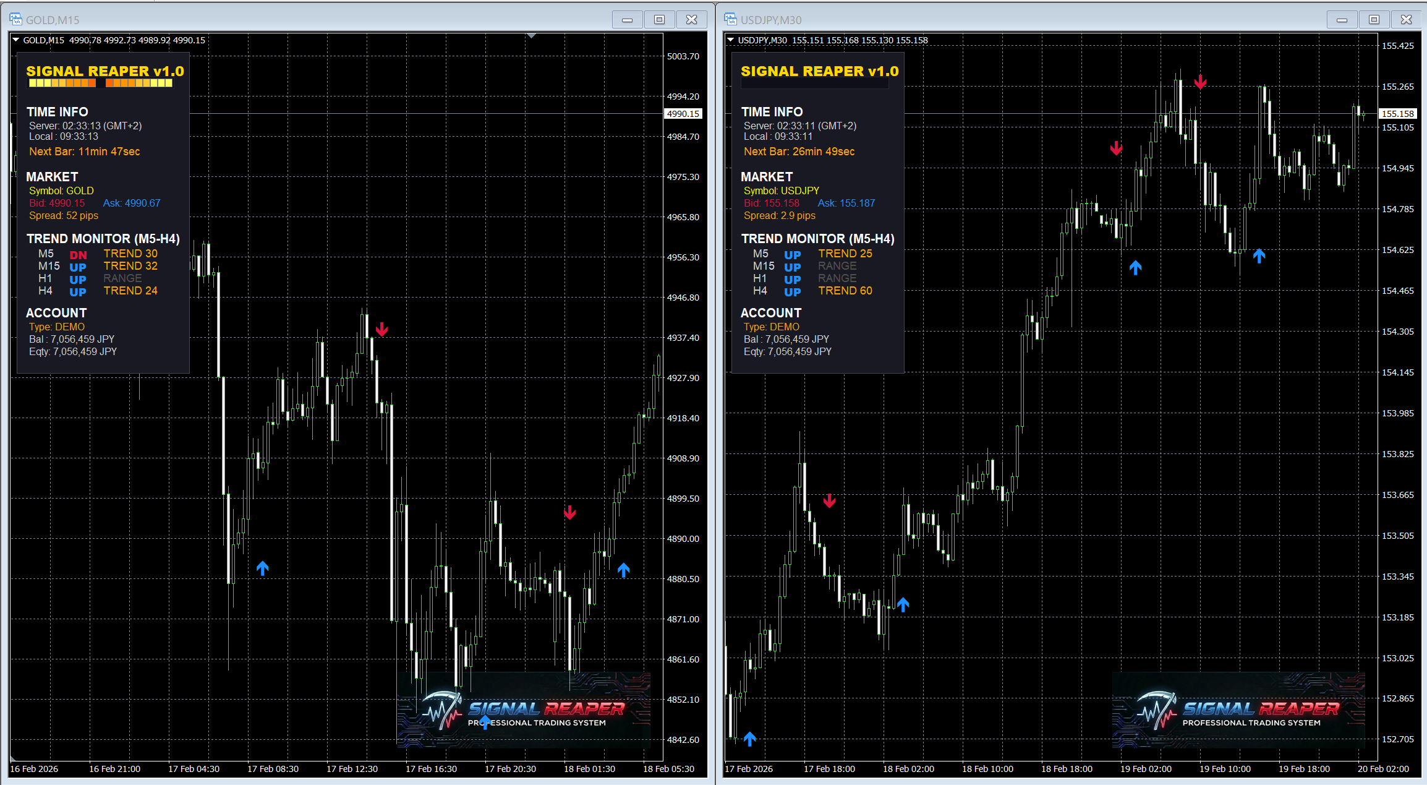Click red sell arrow above 18 Feb 01:30 on GOLD

(569, 512)
